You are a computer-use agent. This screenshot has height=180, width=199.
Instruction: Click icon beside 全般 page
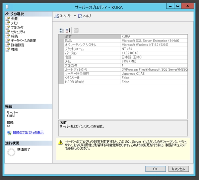tap(8, 19)
